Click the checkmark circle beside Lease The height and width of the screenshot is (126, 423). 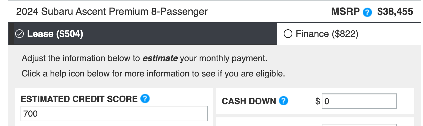(19, 34)
